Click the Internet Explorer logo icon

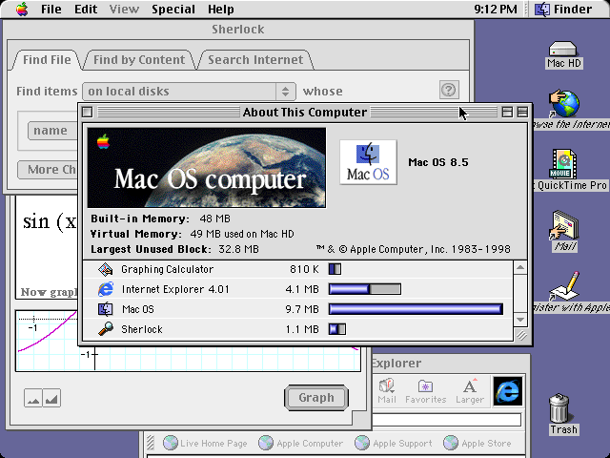pos(508,391)
